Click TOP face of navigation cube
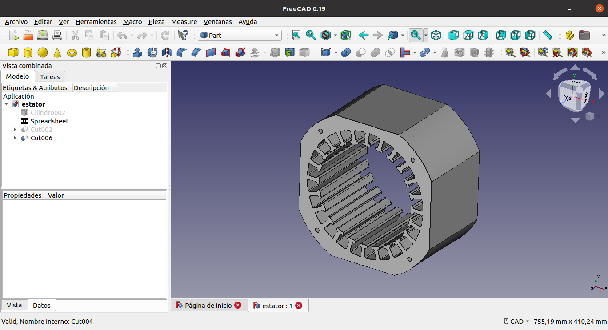608x330 pixels. [x=568, y=98]
